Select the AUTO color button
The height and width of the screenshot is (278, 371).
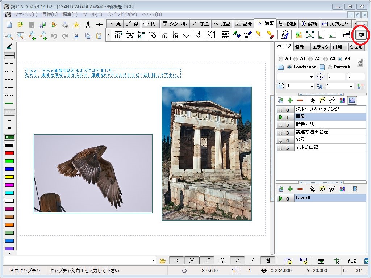tap(9, 137)
